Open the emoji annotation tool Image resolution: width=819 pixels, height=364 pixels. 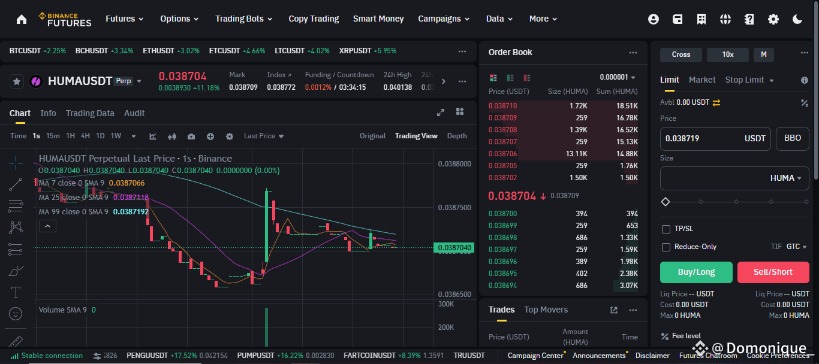[x=15, y=313]
